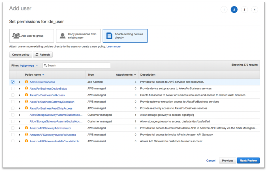Jump to wizard step 4

[255, 10]
